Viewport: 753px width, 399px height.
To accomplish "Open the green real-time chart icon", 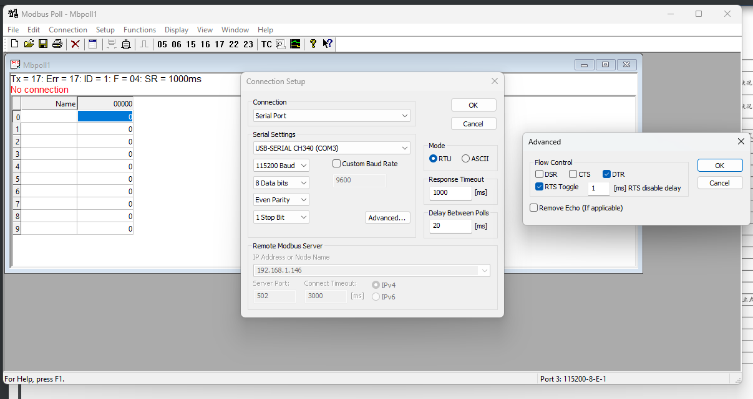I will tap(295, 44).
